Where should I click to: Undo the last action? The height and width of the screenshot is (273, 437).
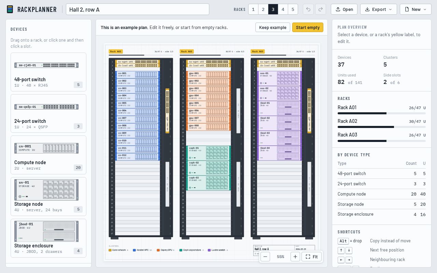point(308,9)
